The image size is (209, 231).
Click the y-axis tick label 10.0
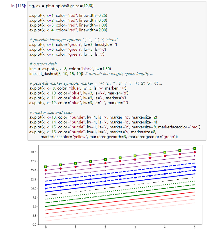tap(34, 188)
